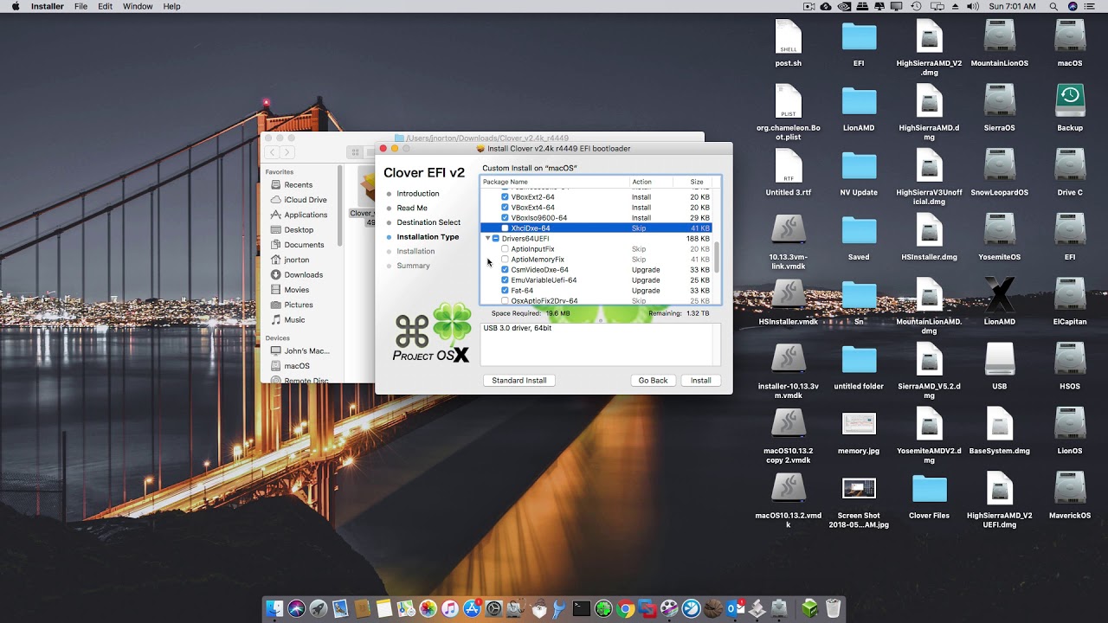Click Standard Install button
This screenshot has width=1108, height=623.
pos(519,381)
